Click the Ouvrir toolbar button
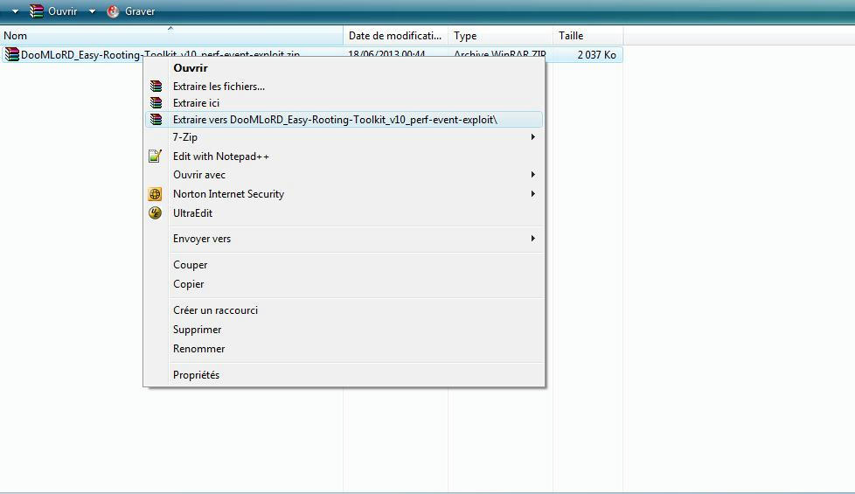 tap(53, 10)
